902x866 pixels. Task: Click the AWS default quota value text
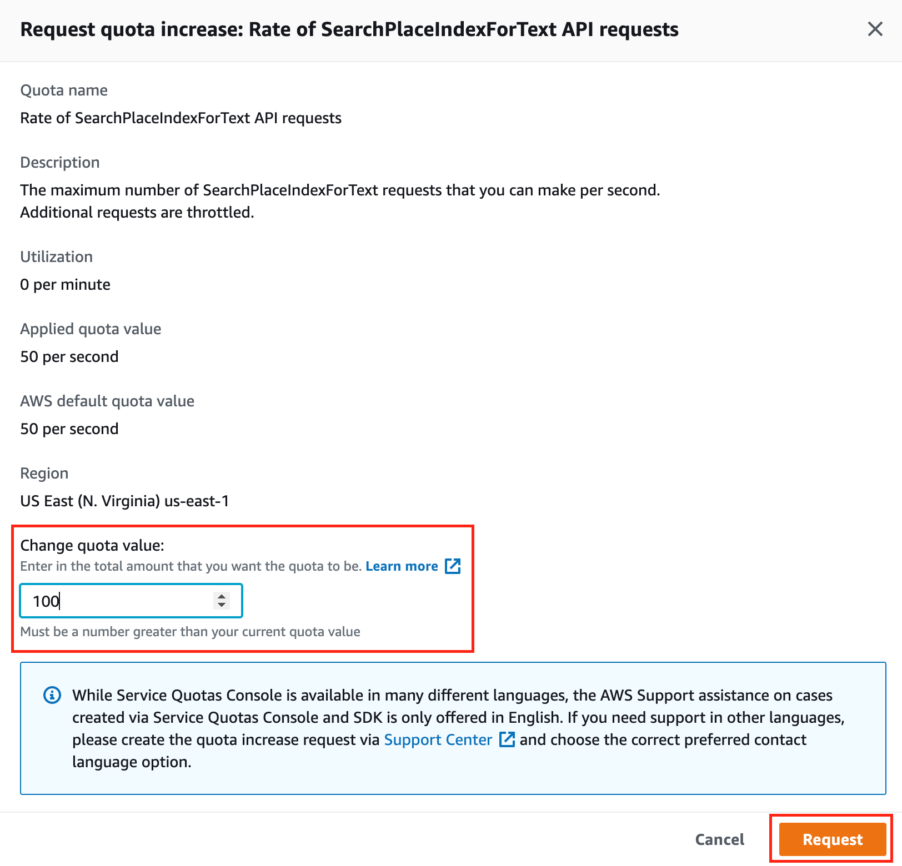69,429
